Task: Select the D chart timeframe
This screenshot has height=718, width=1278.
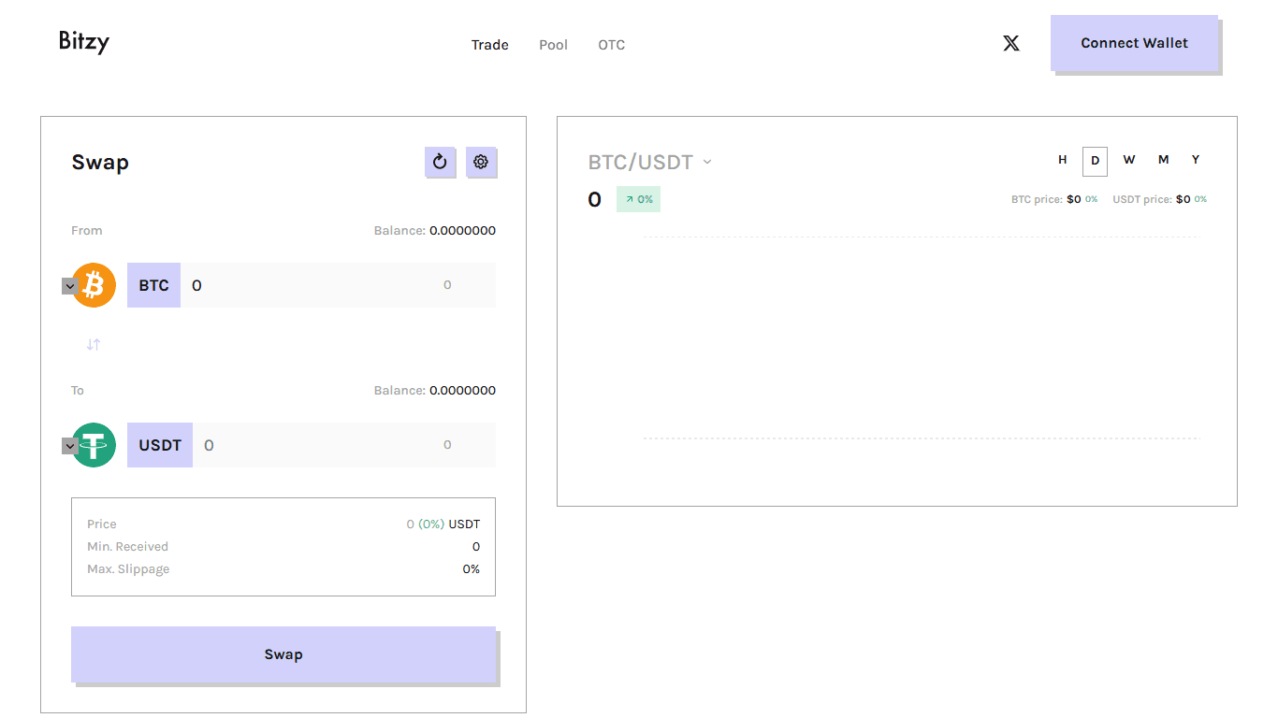Action: (1096, 161)
